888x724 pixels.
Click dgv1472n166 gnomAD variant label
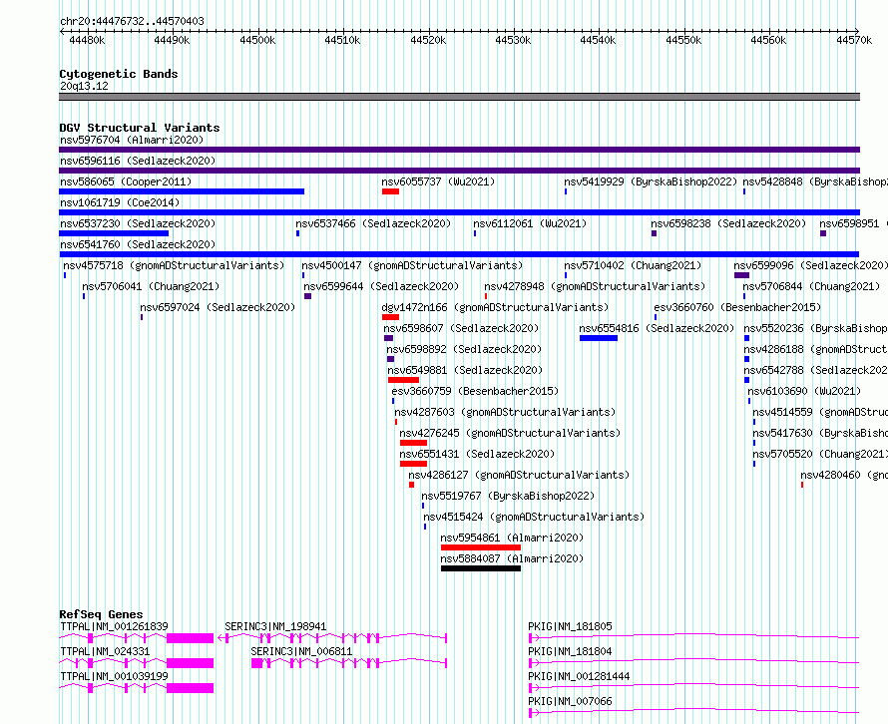pyautogui.click(x=495, y=307)
